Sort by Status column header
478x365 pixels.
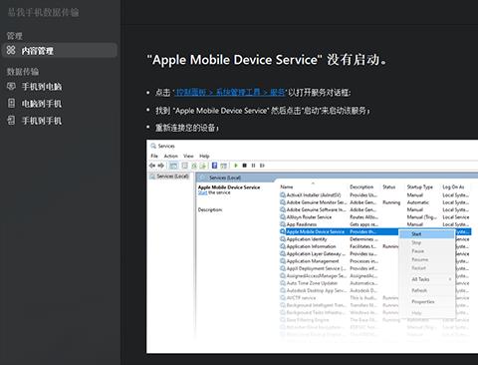pyautogui.click(x=388, y=186)
